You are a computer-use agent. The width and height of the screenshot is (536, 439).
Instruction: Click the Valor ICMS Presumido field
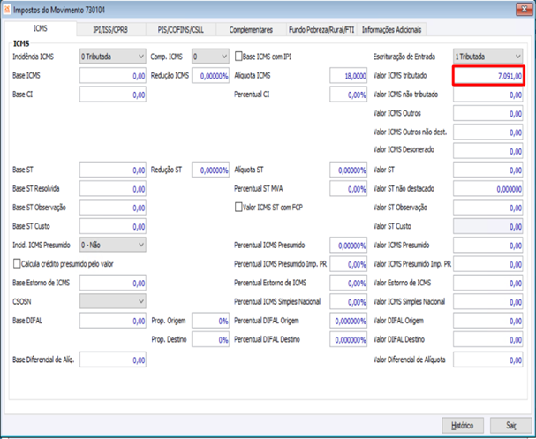(487, 245)
